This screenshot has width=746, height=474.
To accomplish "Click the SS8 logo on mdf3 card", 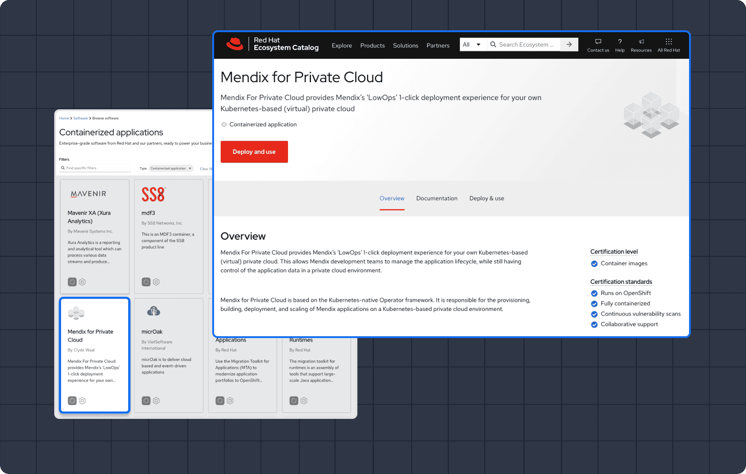I will click(153, 194).
